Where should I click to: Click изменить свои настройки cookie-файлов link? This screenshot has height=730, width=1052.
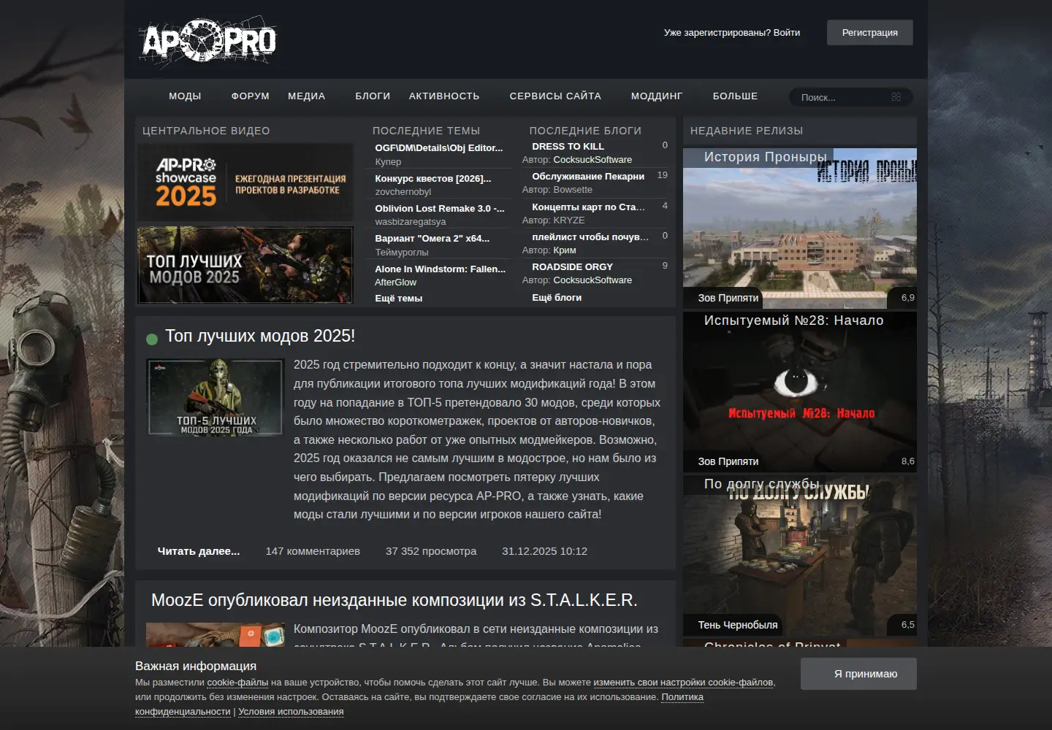(683, 683)
